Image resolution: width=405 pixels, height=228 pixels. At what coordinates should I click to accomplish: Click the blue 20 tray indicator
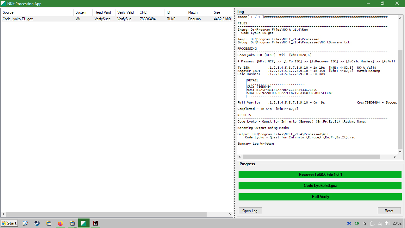[x=349, y=223]
